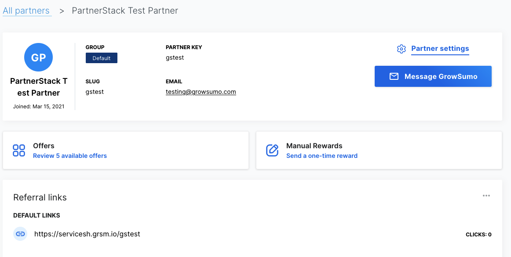Screen dimensions: 511x257
Task: Click the Partner settings gear icon
Action: click(x=401, y=49)
